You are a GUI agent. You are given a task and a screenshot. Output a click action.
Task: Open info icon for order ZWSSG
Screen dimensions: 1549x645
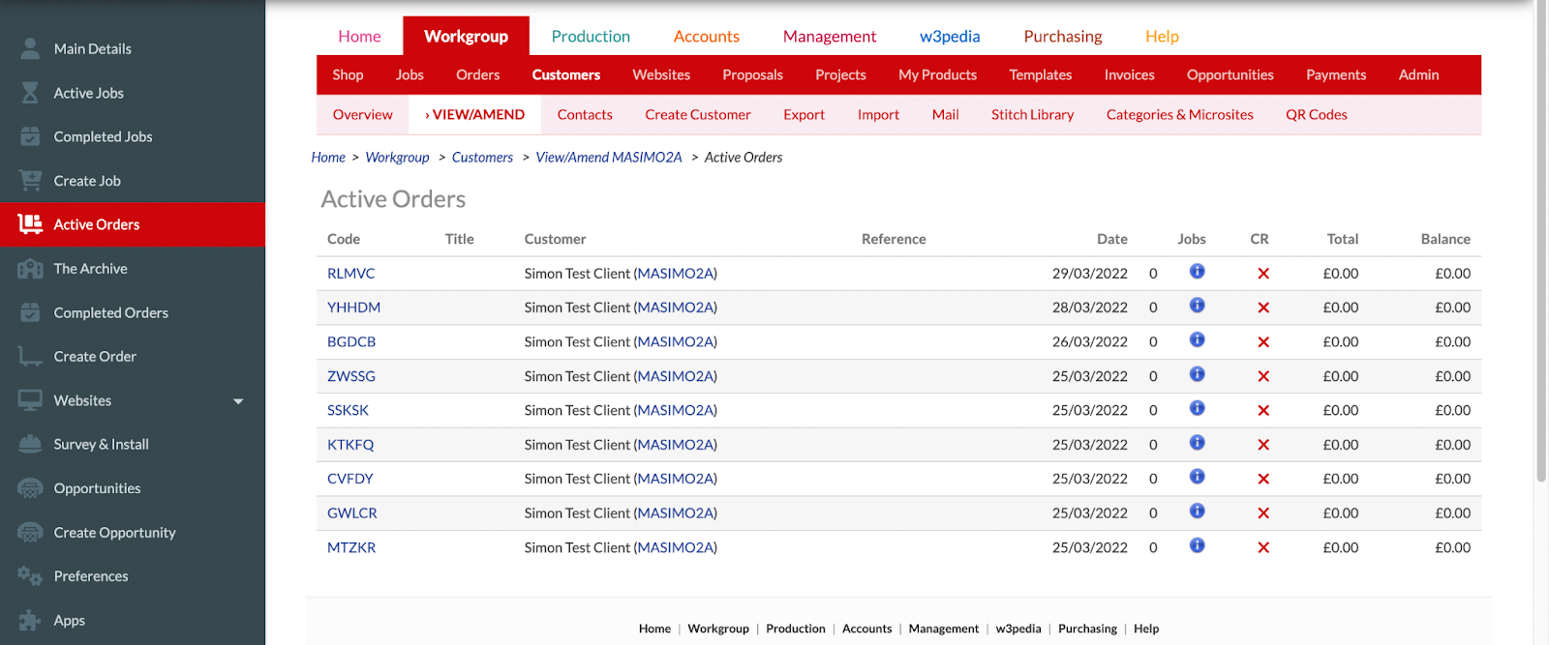pos(1198,374)
